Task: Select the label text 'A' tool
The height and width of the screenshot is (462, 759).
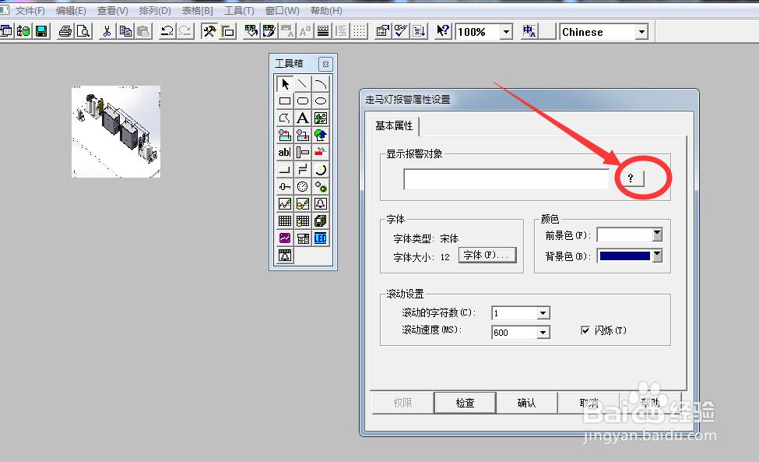Action: [303, 118]
